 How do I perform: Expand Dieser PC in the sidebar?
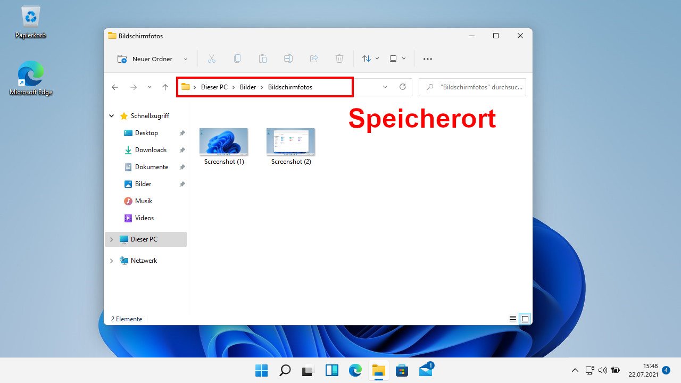(x=111, y=239)
